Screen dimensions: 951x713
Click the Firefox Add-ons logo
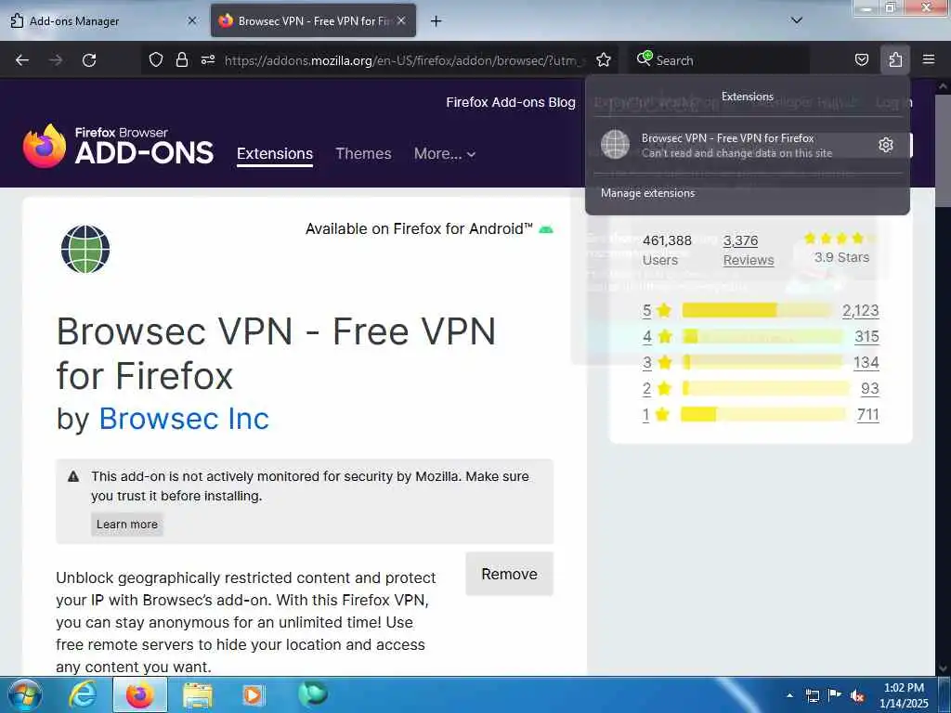(118, 146)
